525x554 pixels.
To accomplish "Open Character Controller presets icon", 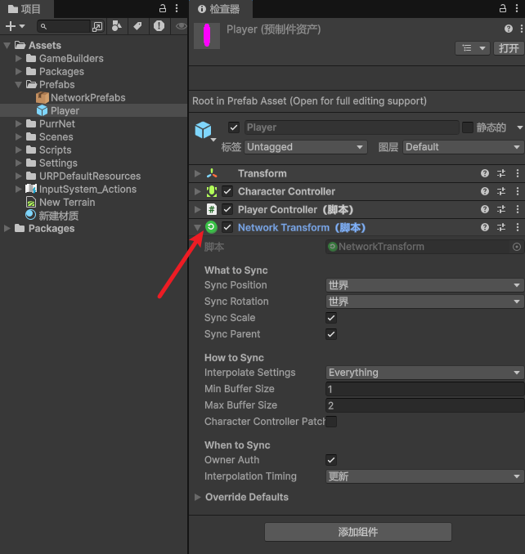I will pos(501,191).
